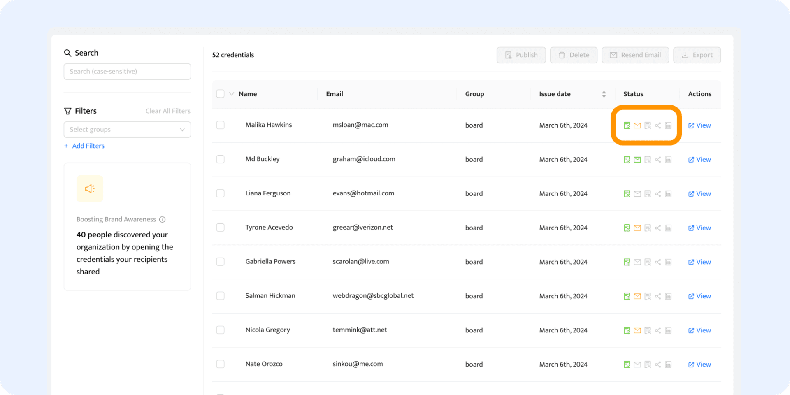Open View link for Nate Orozco
This screenshot has height=395, width=790.
tap(699, 365)
